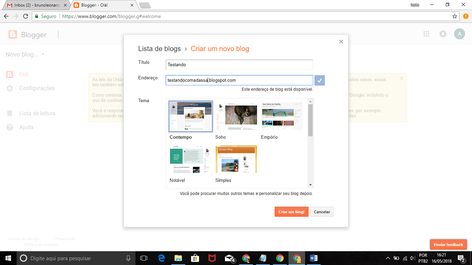472x265 pixels.
Task: Click the Cancelar button
Action: [x=322, y=212]
